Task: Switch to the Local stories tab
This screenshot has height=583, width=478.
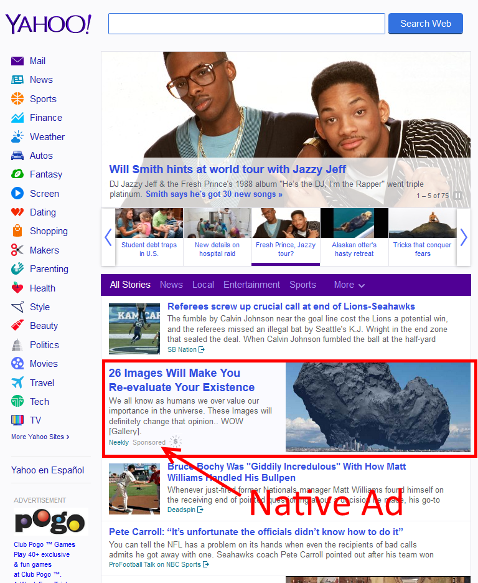Action: click(203, 285)
